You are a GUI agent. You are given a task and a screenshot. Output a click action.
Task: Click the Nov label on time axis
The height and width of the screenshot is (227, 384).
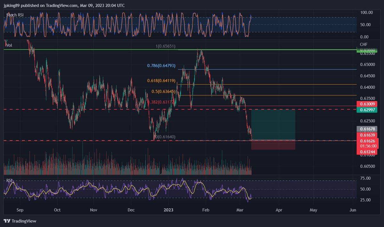[93, 210]
